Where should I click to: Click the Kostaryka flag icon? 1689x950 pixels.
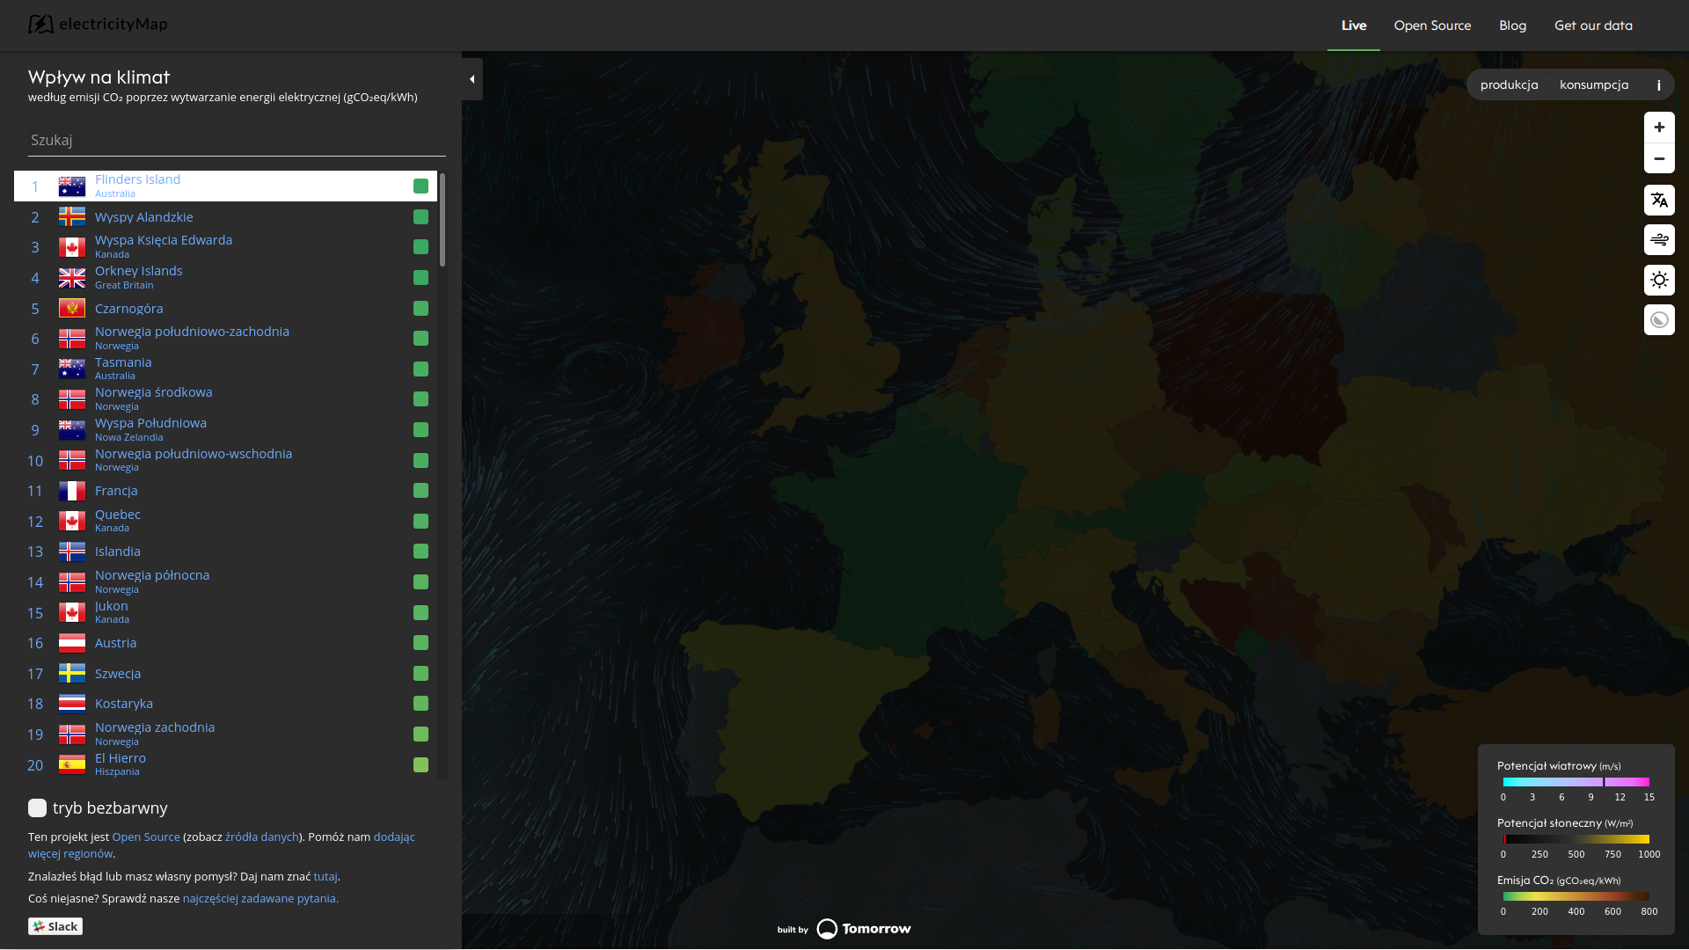click(x=72, y=704)
